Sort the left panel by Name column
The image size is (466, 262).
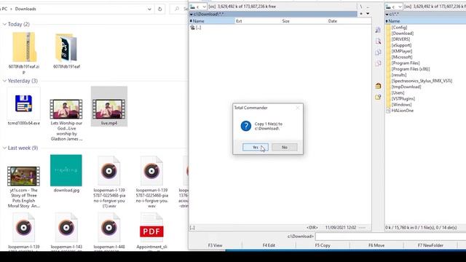click(x=212, y=21)
